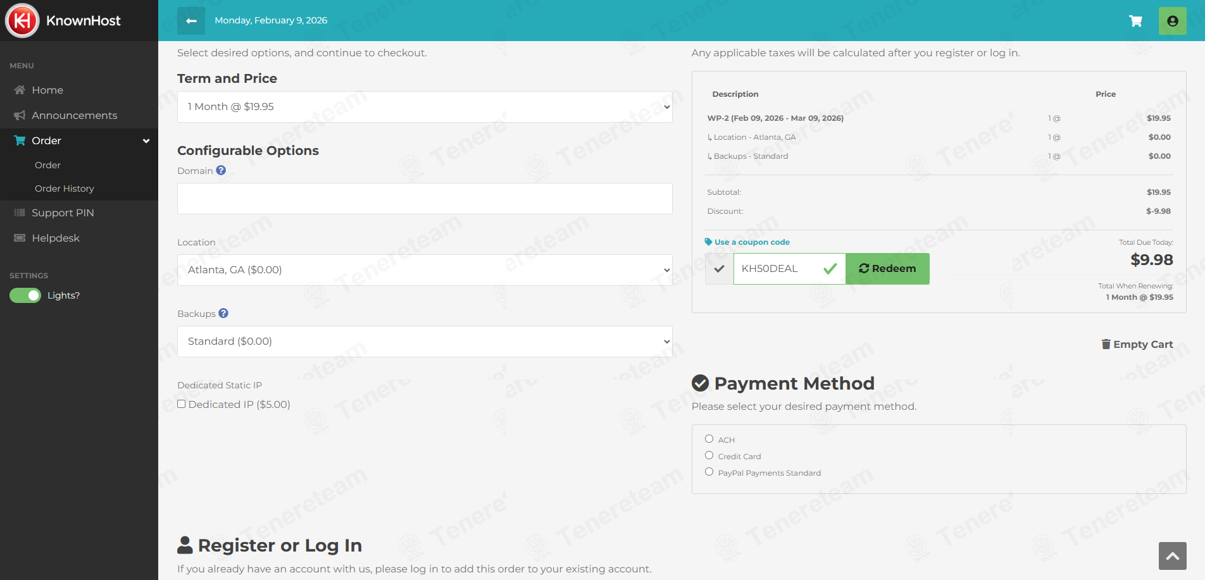Check the Dedicated IP checkbox
Viewport: 1205px width, 580px height.
click(182, 404)
